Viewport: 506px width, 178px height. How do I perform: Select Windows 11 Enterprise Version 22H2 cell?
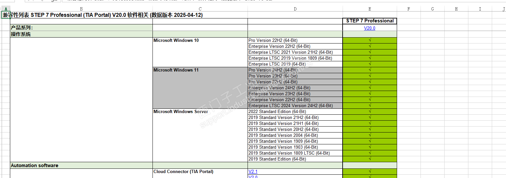[295, 100]
